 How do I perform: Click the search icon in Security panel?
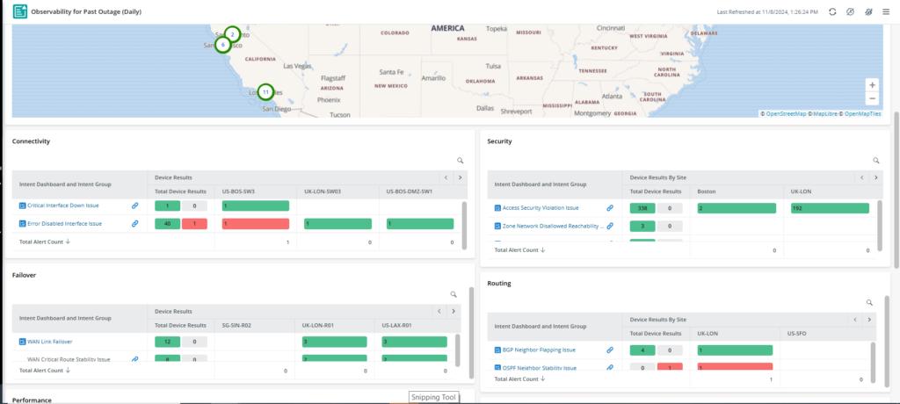[875, 161]
